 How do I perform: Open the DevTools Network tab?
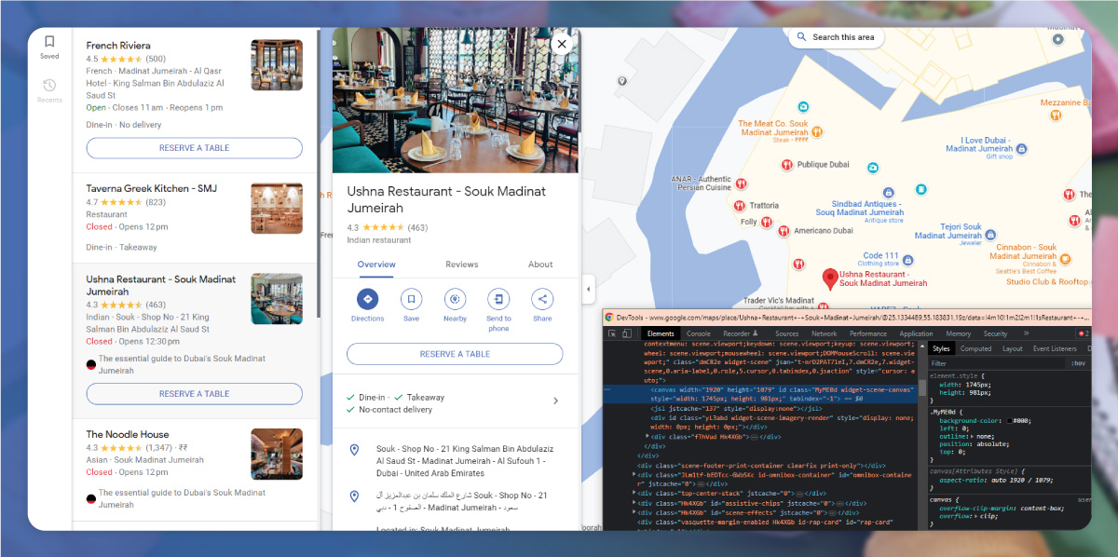click(824, 333)
